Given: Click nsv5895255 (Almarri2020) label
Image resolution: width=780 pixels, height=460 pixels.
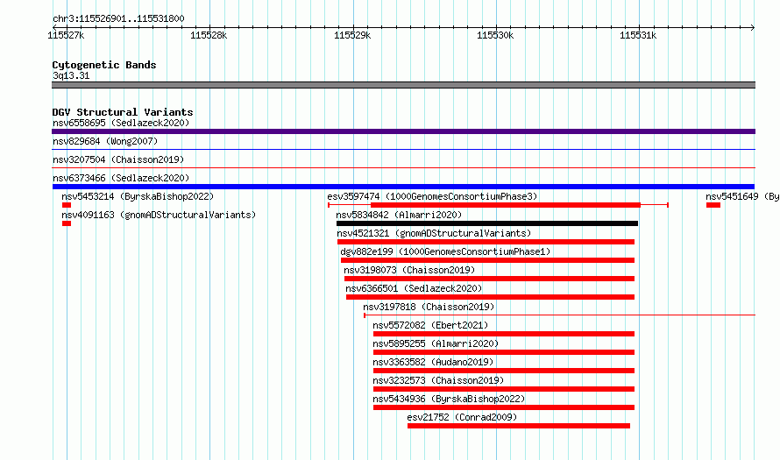Looking at the screenshot, I should 436,343.
